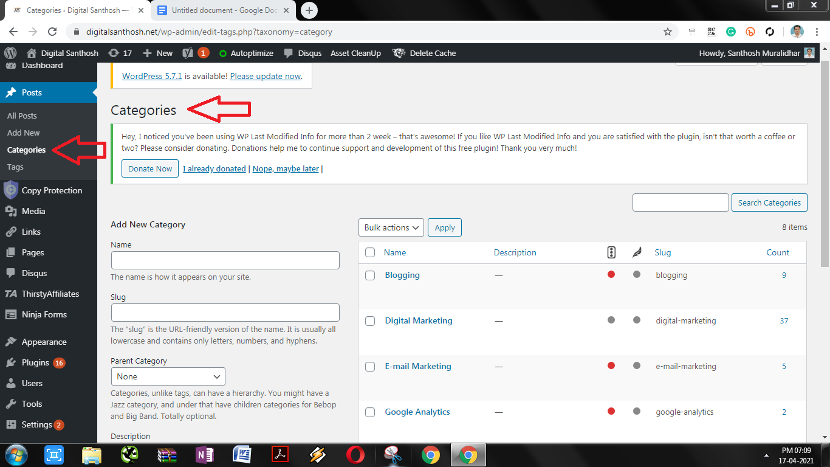Expand the New content menu
830x467 pixels.
point(157,53)
